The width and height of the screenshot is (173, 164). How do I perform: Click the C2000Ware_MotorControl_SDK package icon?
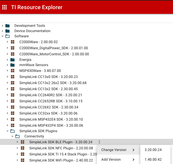pos(12,54)
